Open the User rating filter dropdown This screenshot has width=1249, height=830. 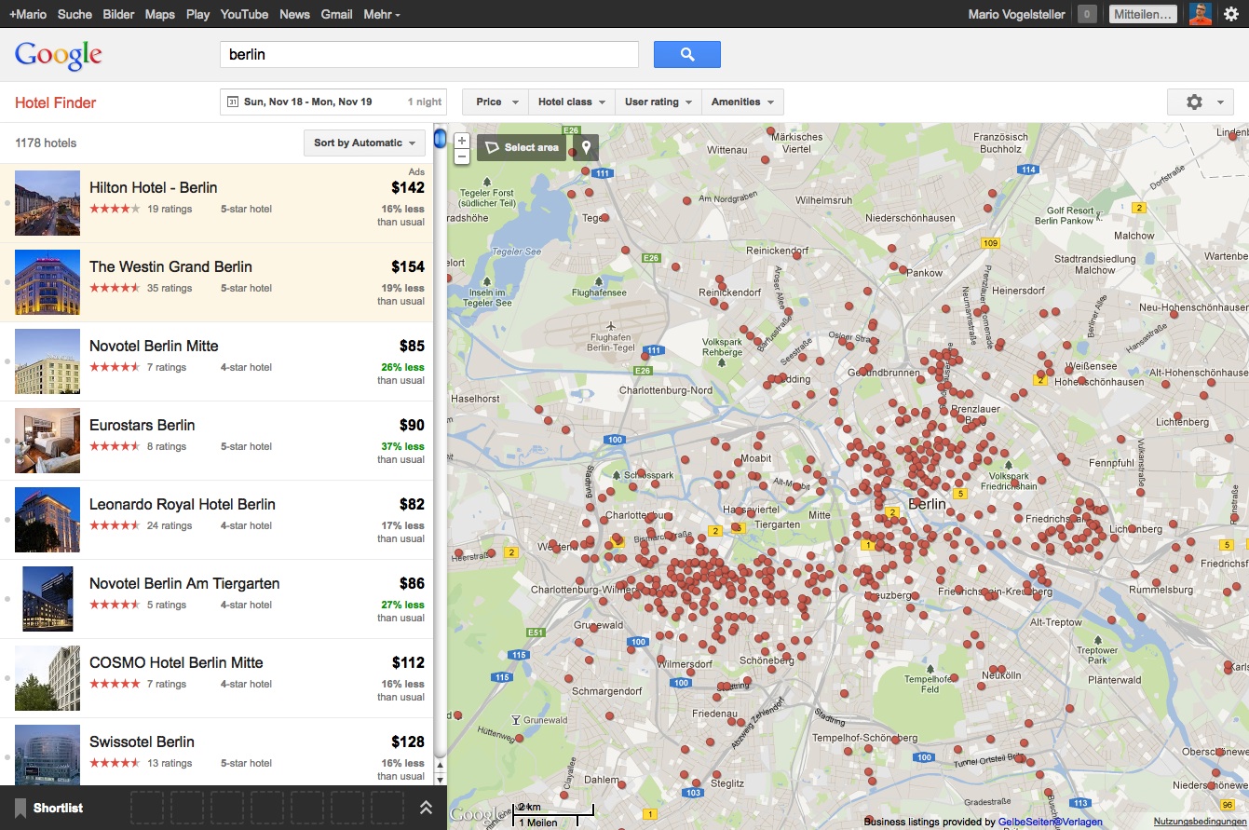[658, 102]
